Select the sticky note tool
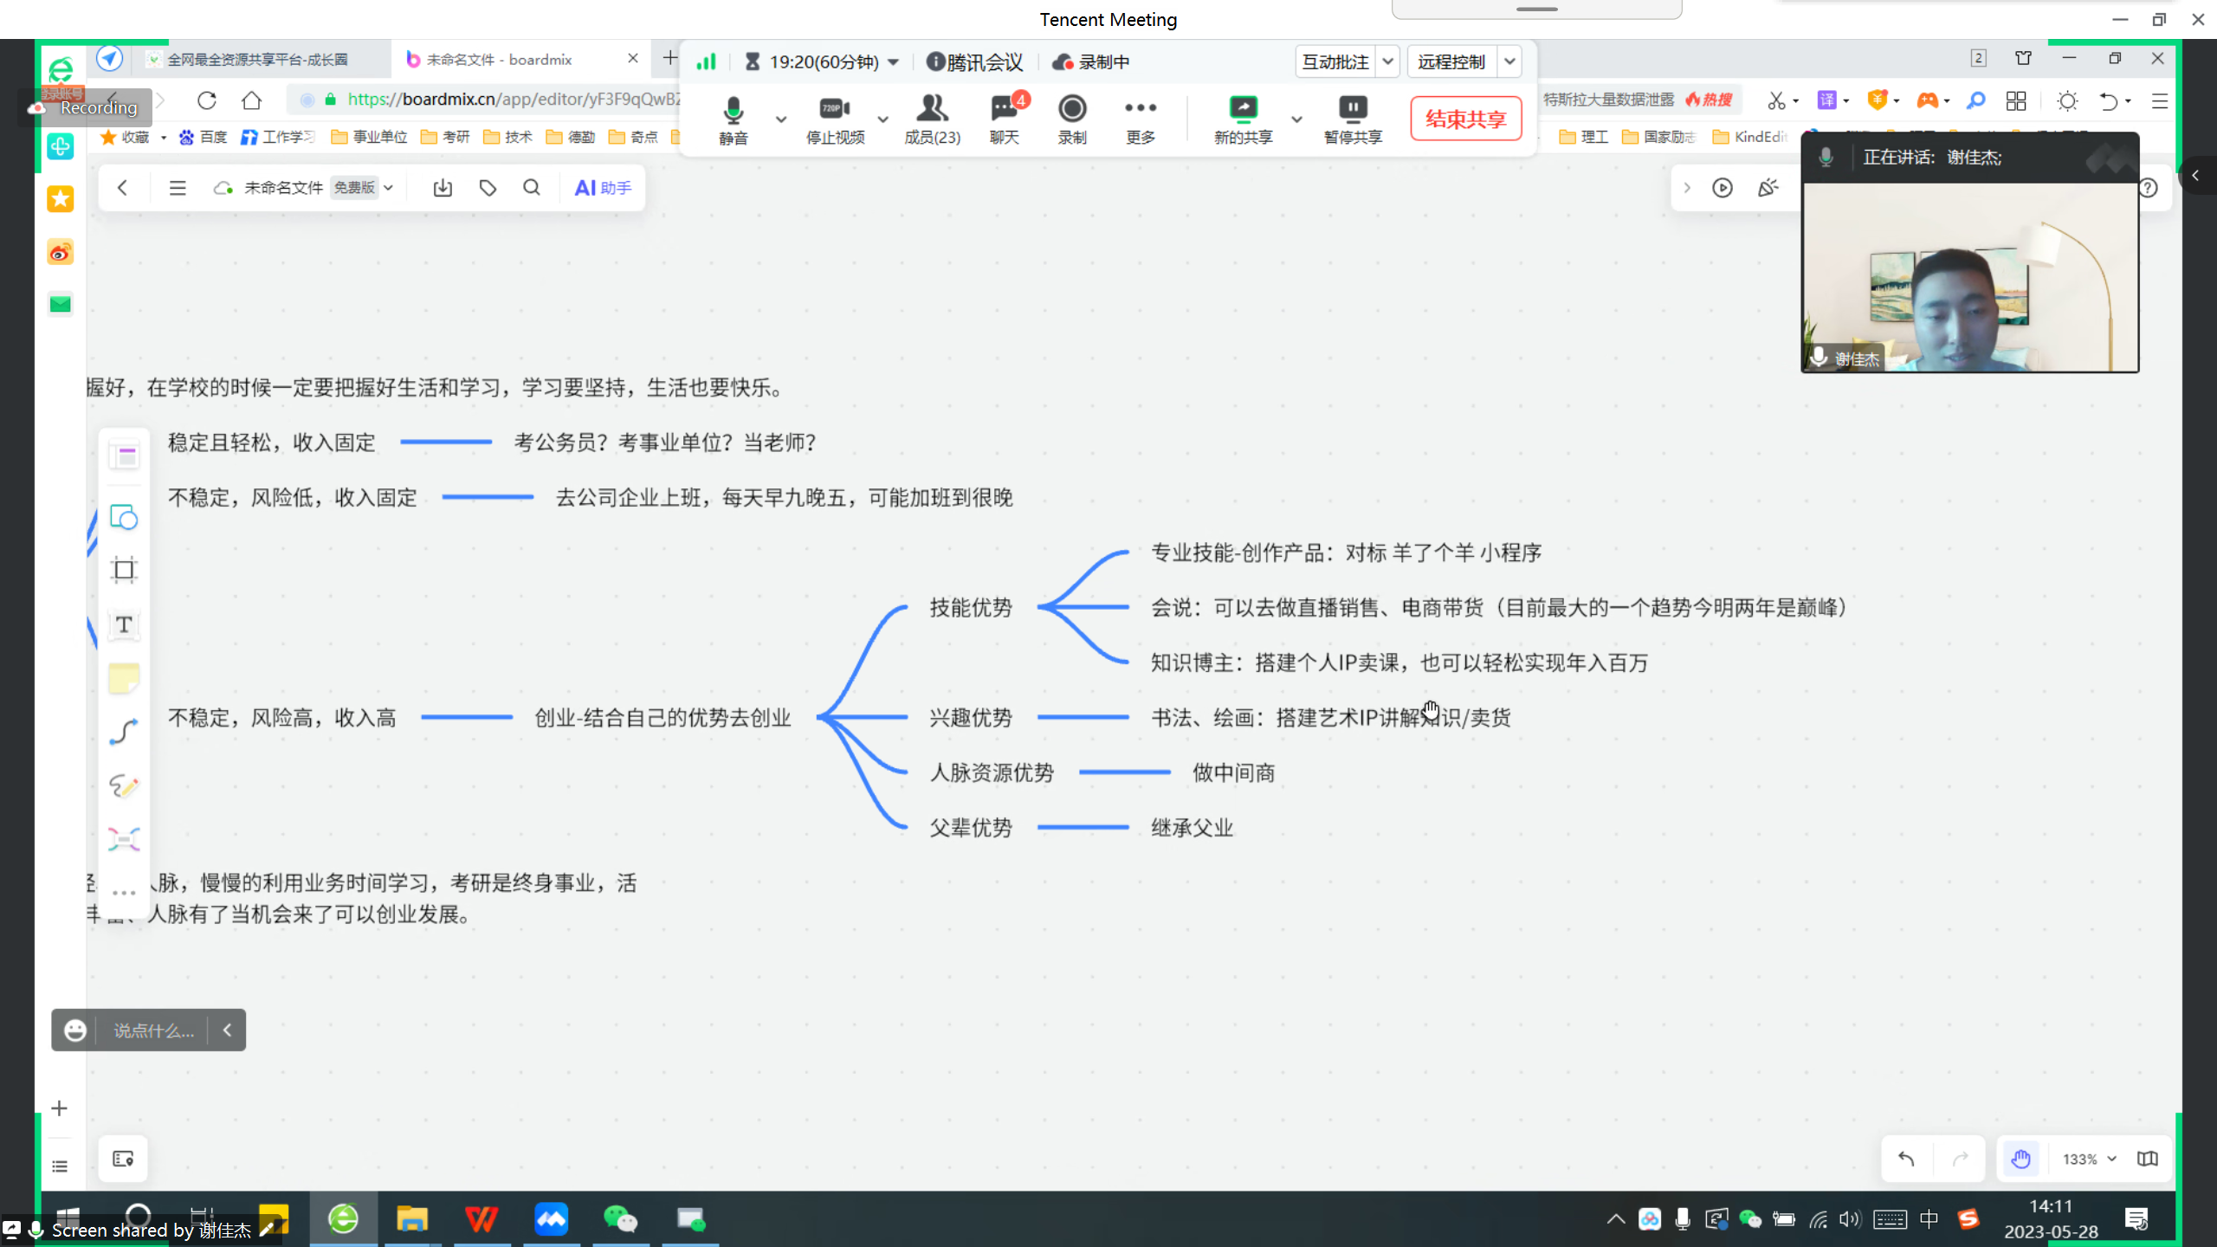This screenshot has height=1247, width=2217. [x=124, y=678]
